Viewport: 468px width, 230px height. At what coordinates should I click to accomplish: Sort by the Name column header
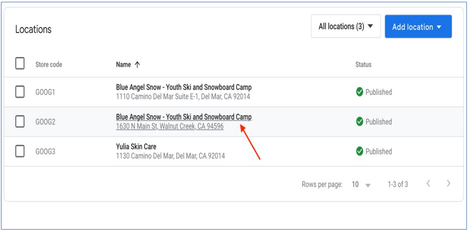[x=123, y=65]
